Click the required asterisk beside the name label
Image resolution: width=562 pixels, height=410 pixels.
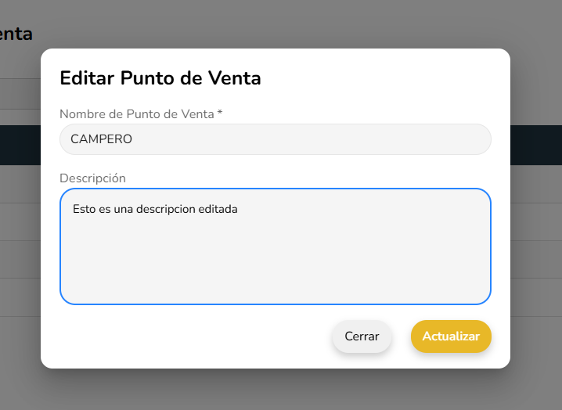[x=220, y=114]
